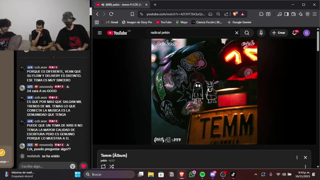
Task: Go back to the previous page in browser
Action: click(97, 14)
